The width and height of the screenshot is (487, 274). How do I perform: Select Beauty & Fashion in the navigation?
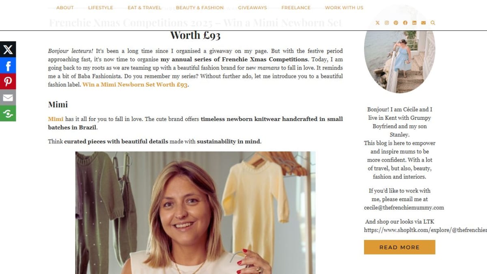[200, 8]
